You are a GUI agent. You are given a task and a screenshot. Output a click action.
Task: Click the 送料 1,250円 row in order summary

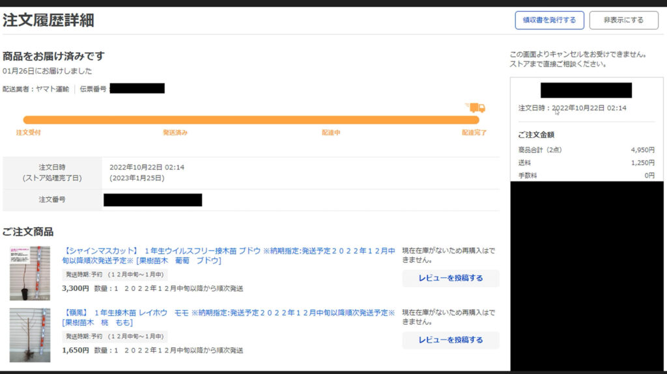586,163
